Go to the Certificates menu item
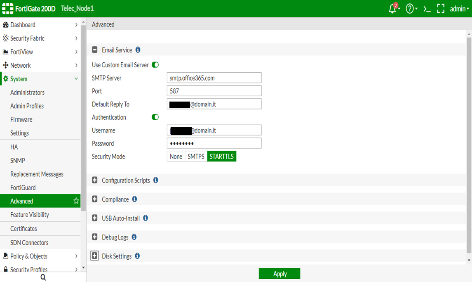This screenshot has width=472, height=282. click(x=23, y=229)
